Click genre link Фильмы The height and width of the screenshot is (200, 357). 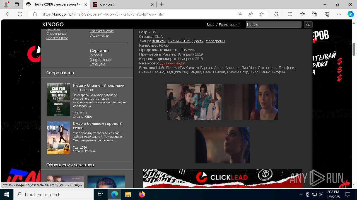pyautogui.click(x=159, y=41)
